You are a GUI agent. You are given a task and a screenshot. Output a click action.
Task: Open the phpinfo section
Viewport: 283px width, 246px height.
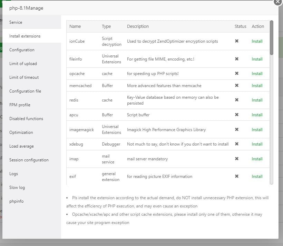(17, 201)
